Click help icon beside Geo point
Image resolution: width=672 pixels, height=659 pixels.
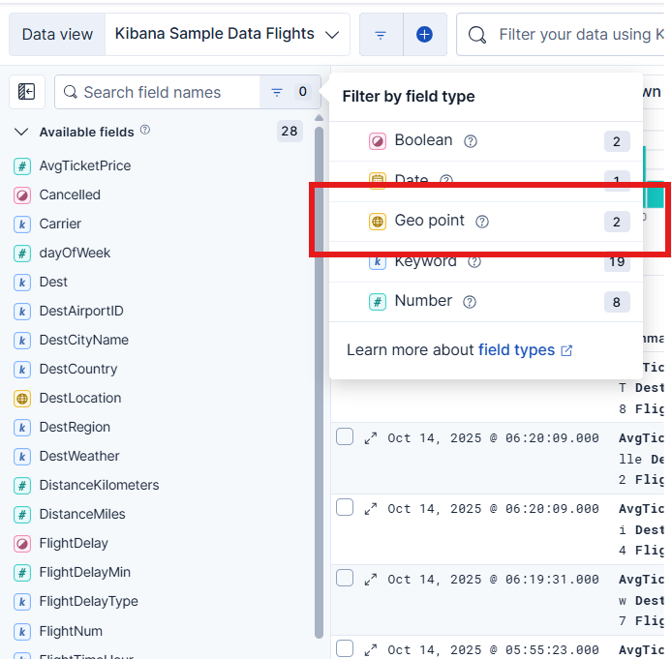point(482,222)
